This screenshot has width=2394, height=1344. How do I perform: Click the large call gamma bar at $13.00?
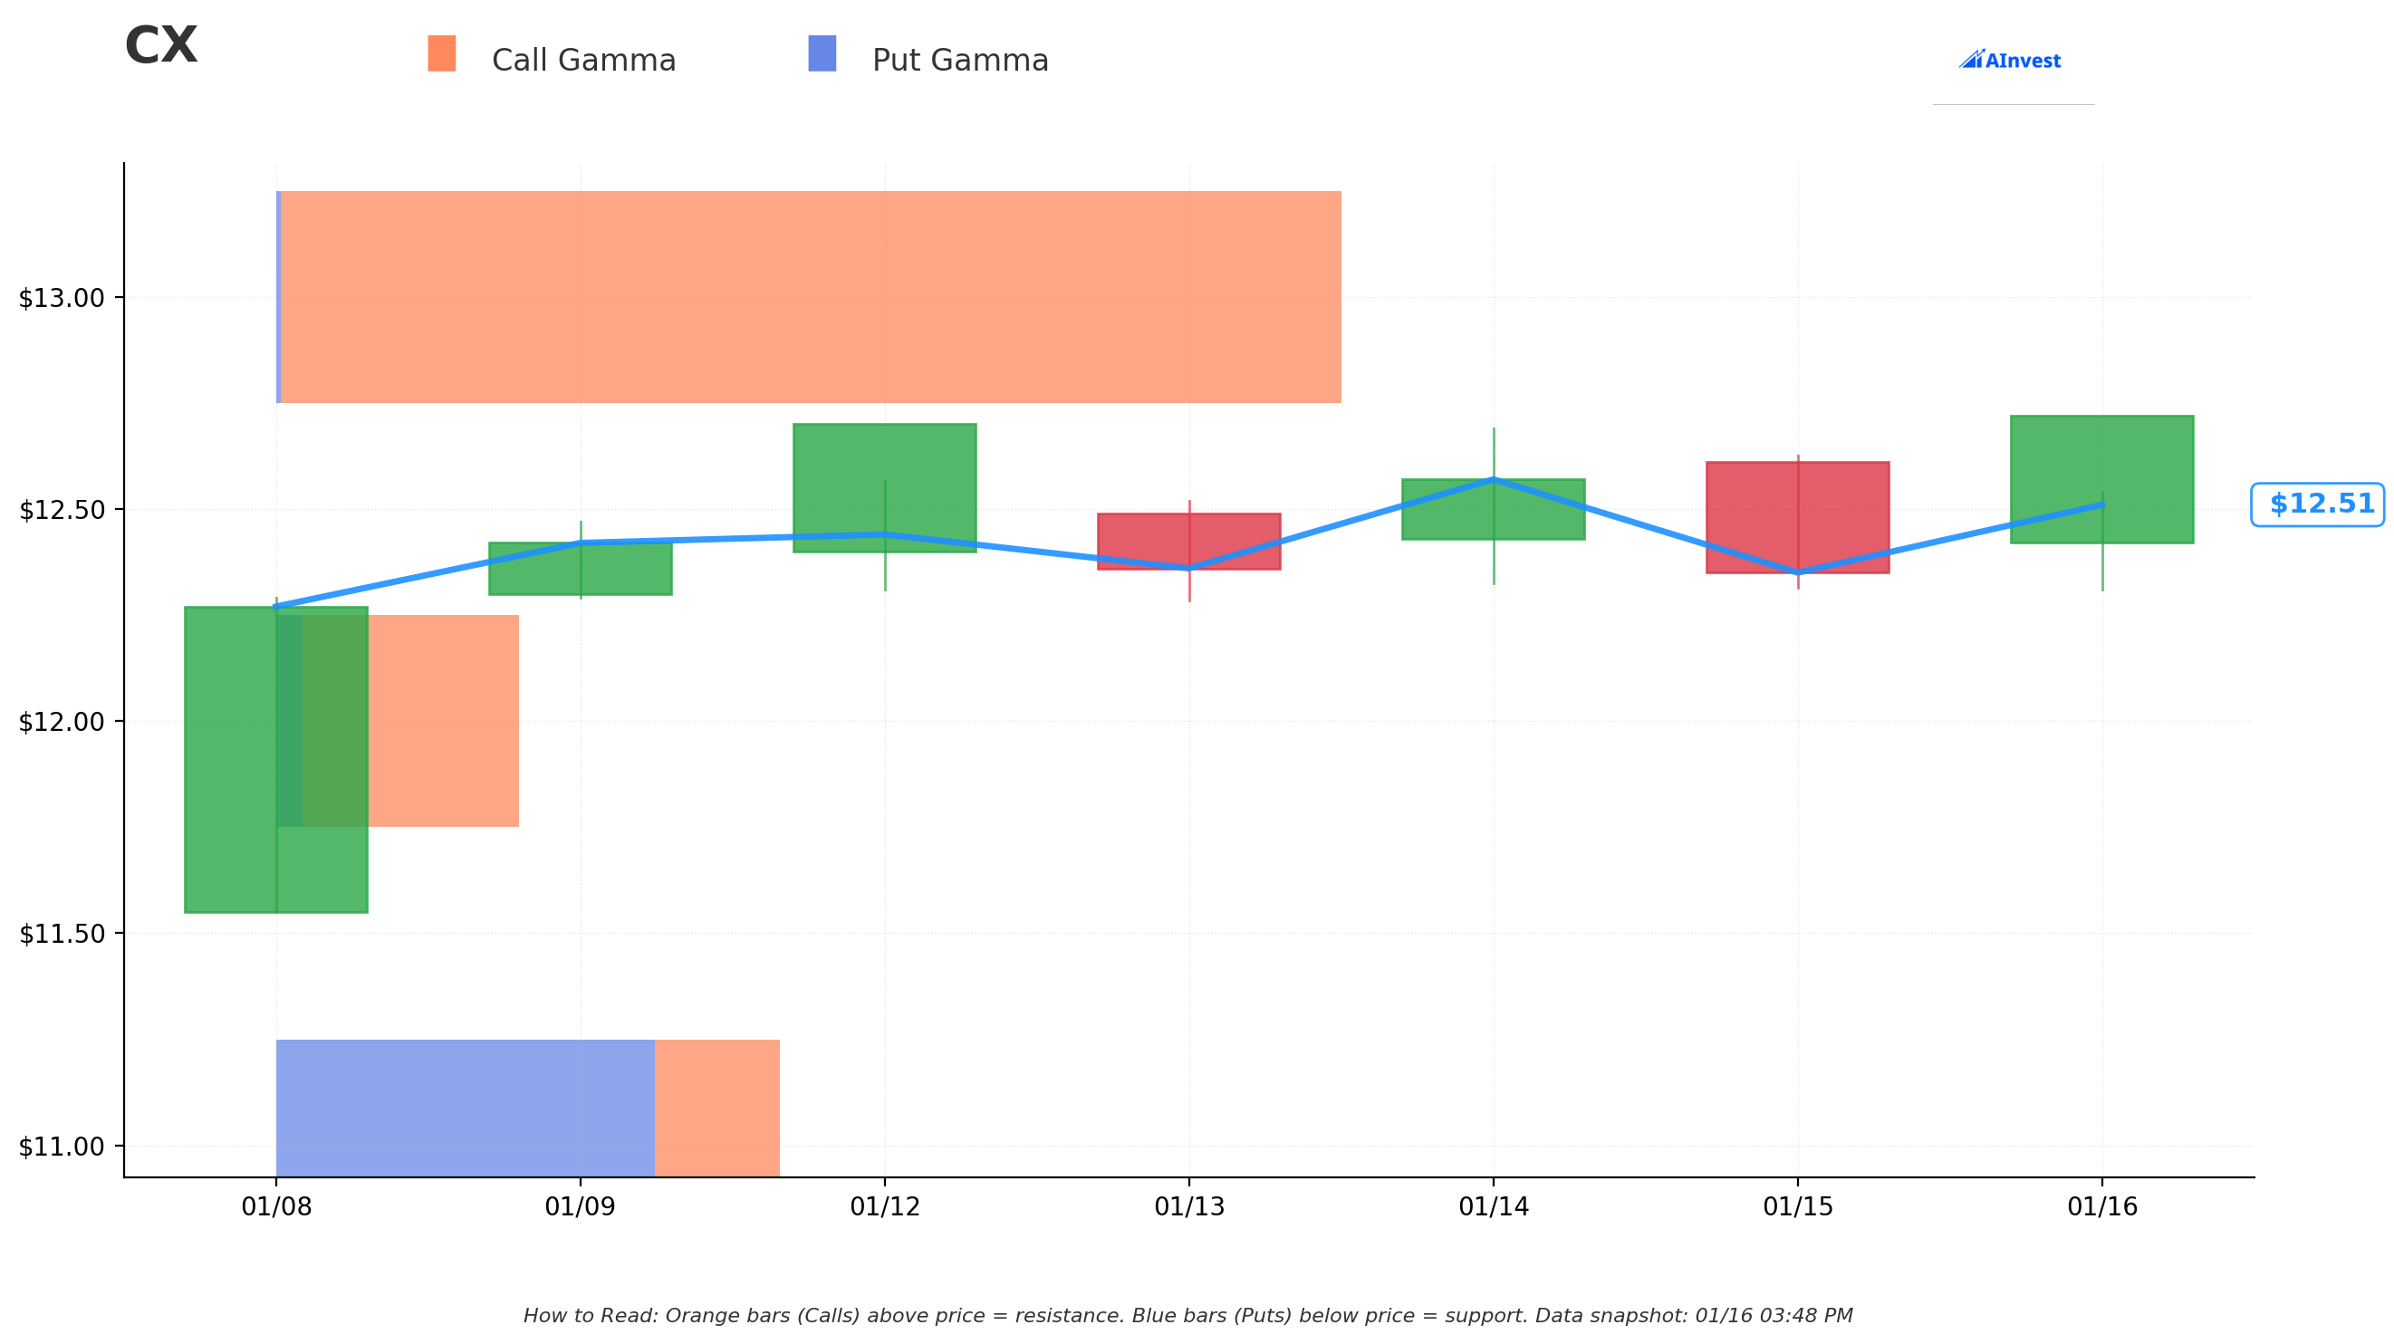coord(811,297)
